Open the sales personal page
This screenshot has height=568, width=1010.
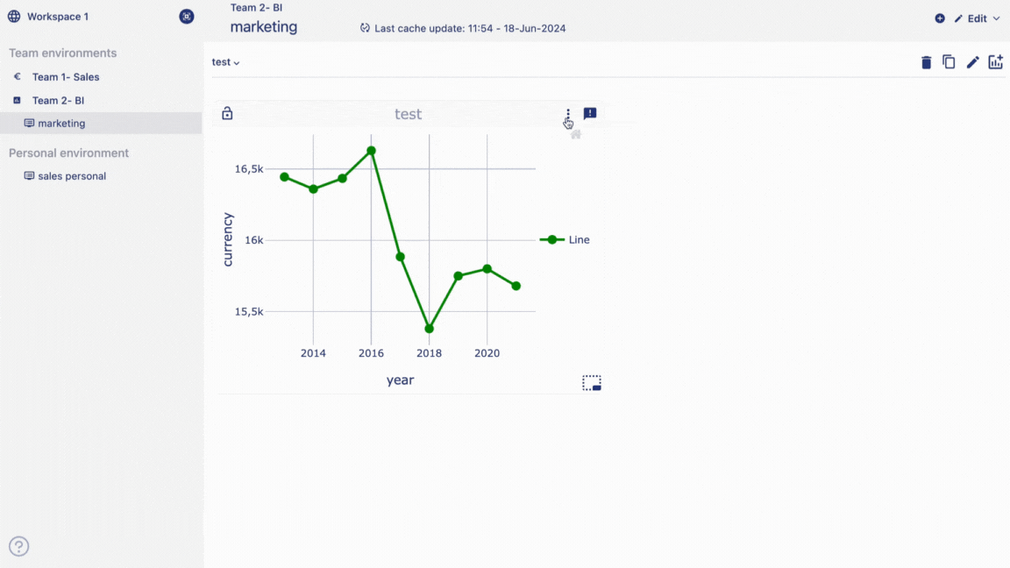pyautogui.click(x=71, y=176)
